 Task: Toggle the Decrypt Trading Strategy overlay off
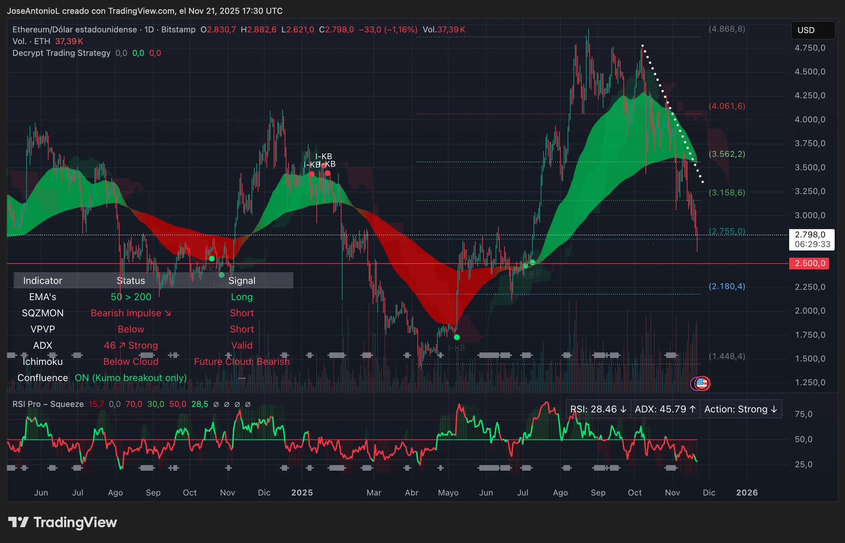[61, 53]
